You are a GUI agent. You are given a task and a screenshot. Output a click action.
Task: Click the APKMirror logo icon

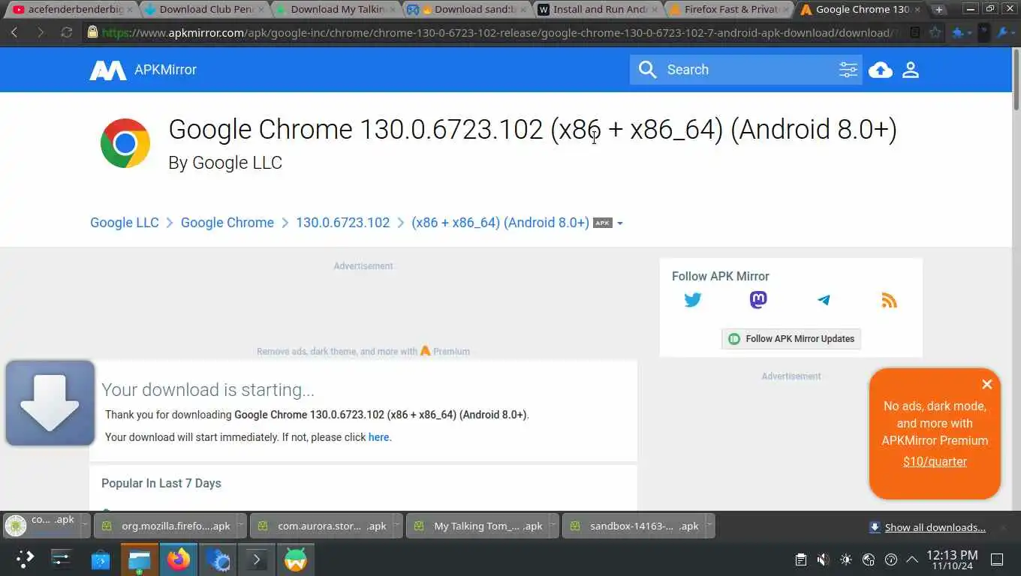pyautogui.click(x=108, y=70)
